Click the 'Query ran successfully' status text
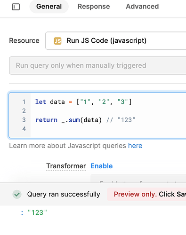186x235 pixels. click(64, 195)
